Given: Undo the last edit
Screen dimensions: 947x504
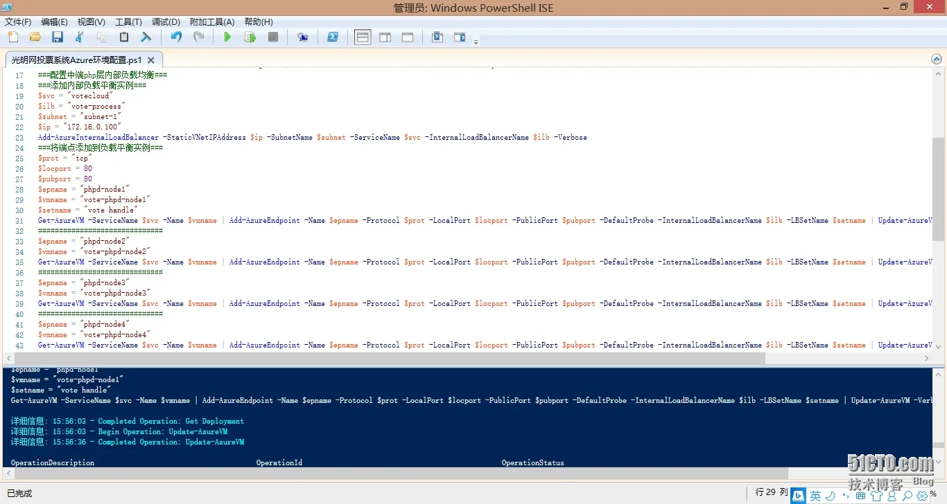Looking at the screenshot, I should pyautogui.click(x=176, y=37).
